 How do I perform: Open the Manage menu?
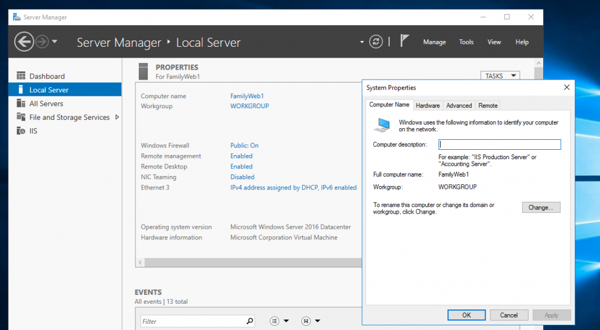pos(434,42)
